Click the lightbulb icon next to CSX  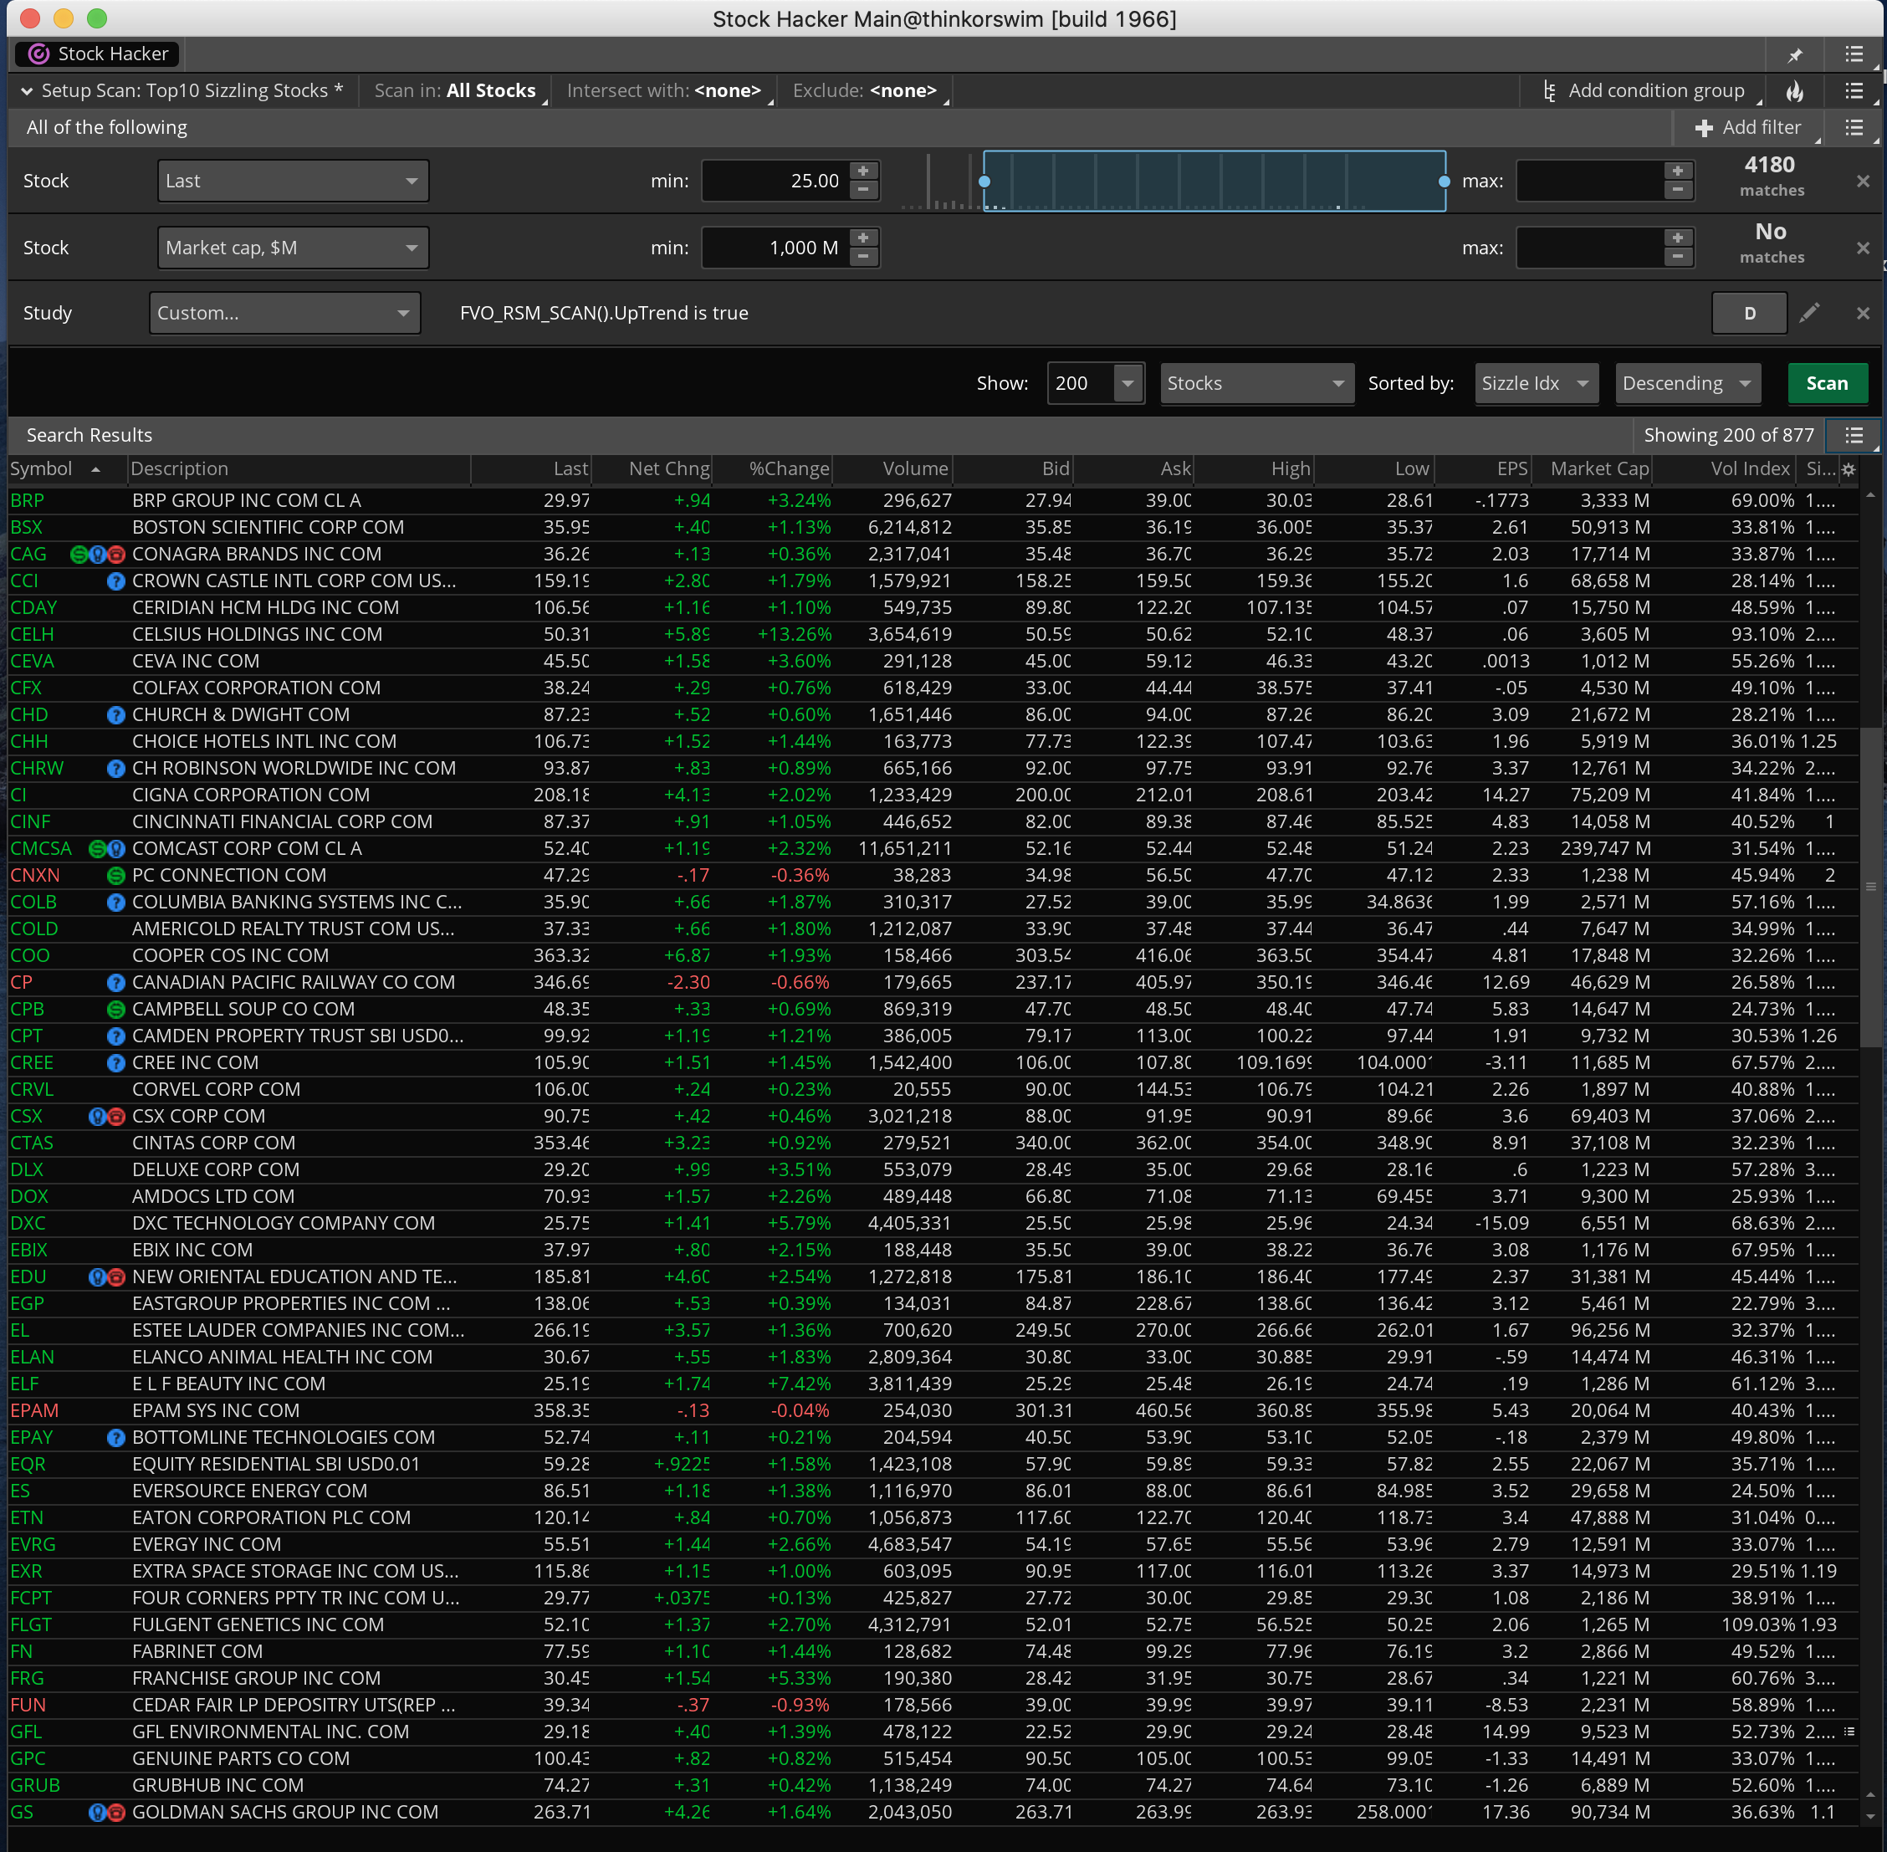click(97, 1117)
